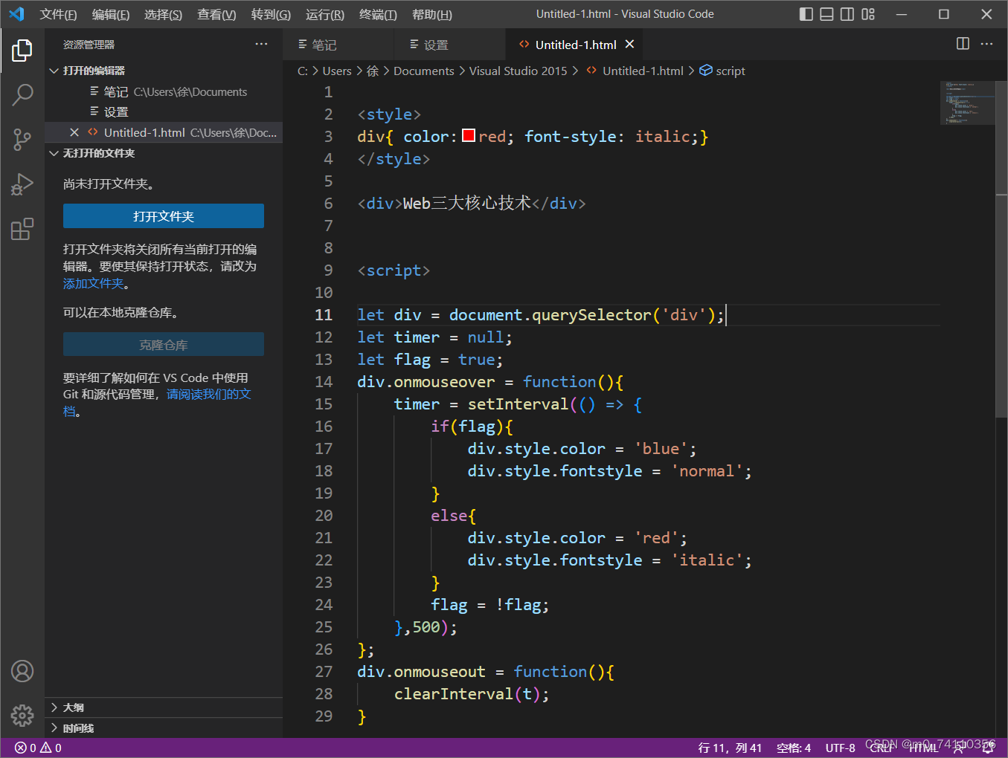Click the red color swatch on line 3
The height and width of the screenshot is (758, 1008).
click(469, 135)
